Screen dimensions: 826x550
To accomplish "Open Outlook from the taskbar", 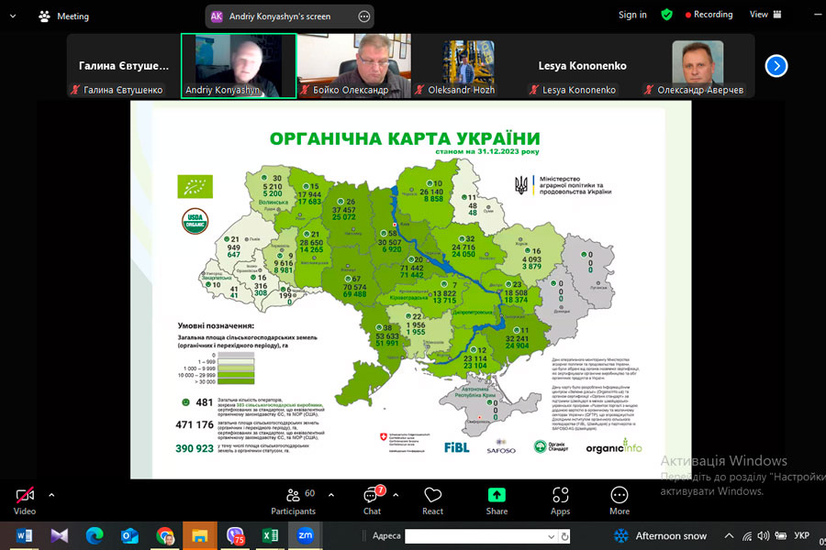I will pos(129,535).
